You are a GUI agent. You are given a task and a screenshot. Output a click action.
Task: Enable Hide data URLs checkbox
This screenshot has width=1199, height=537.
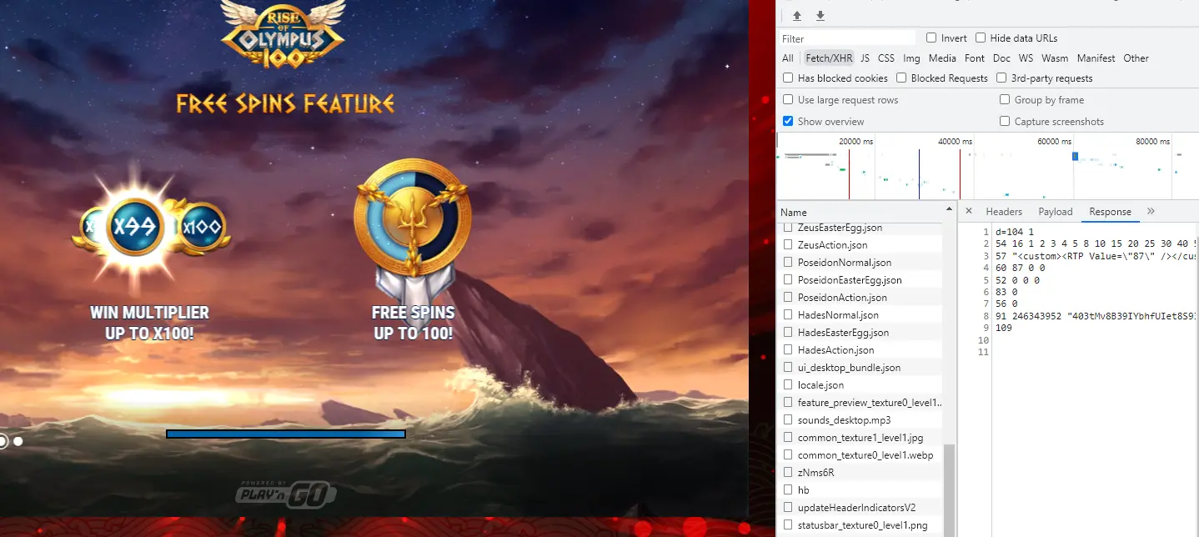point(981,38)
